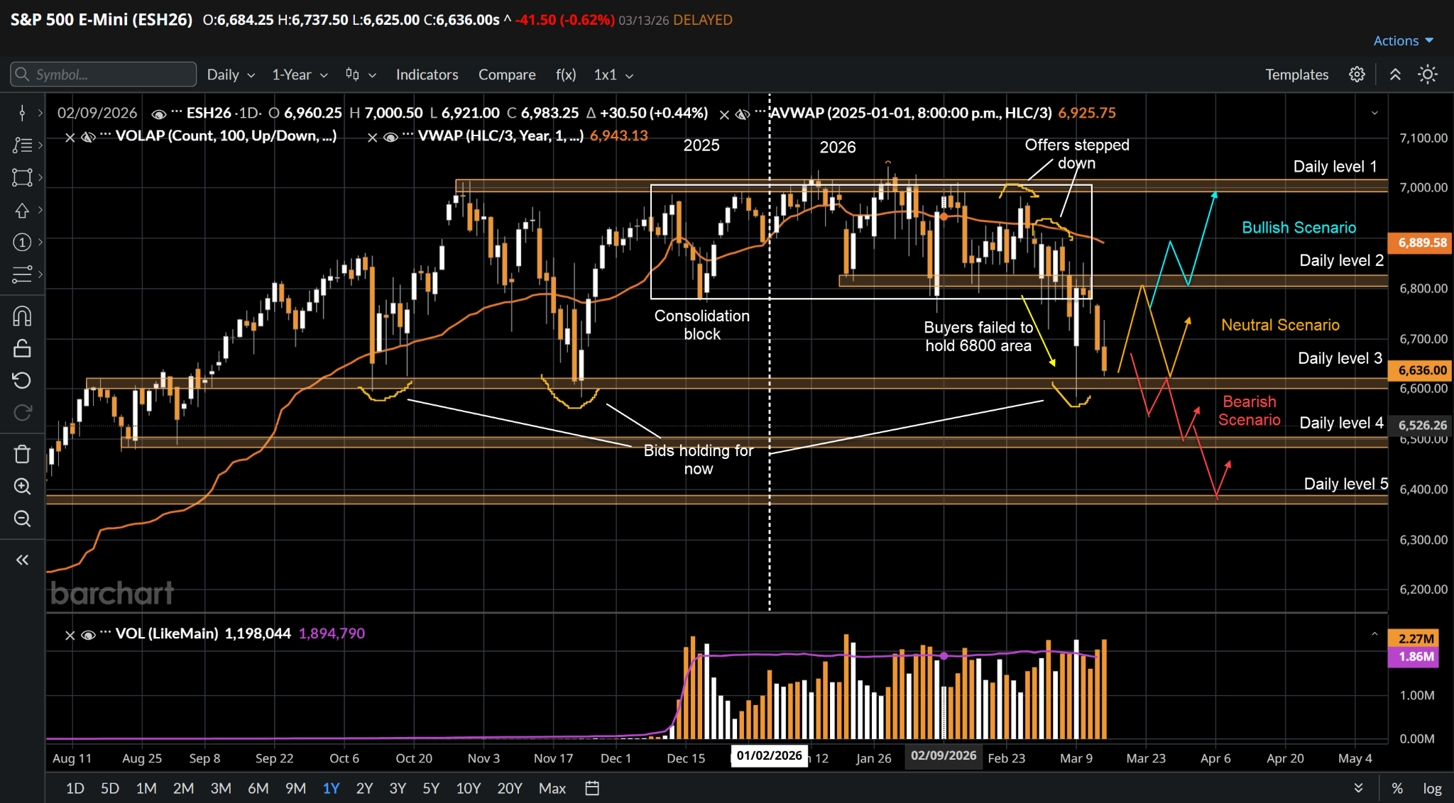Toggle VWAP indicator visibility eye
The height and width of the screenshot is (803, 1454).
pyautogui.click(x=390, y=137)
